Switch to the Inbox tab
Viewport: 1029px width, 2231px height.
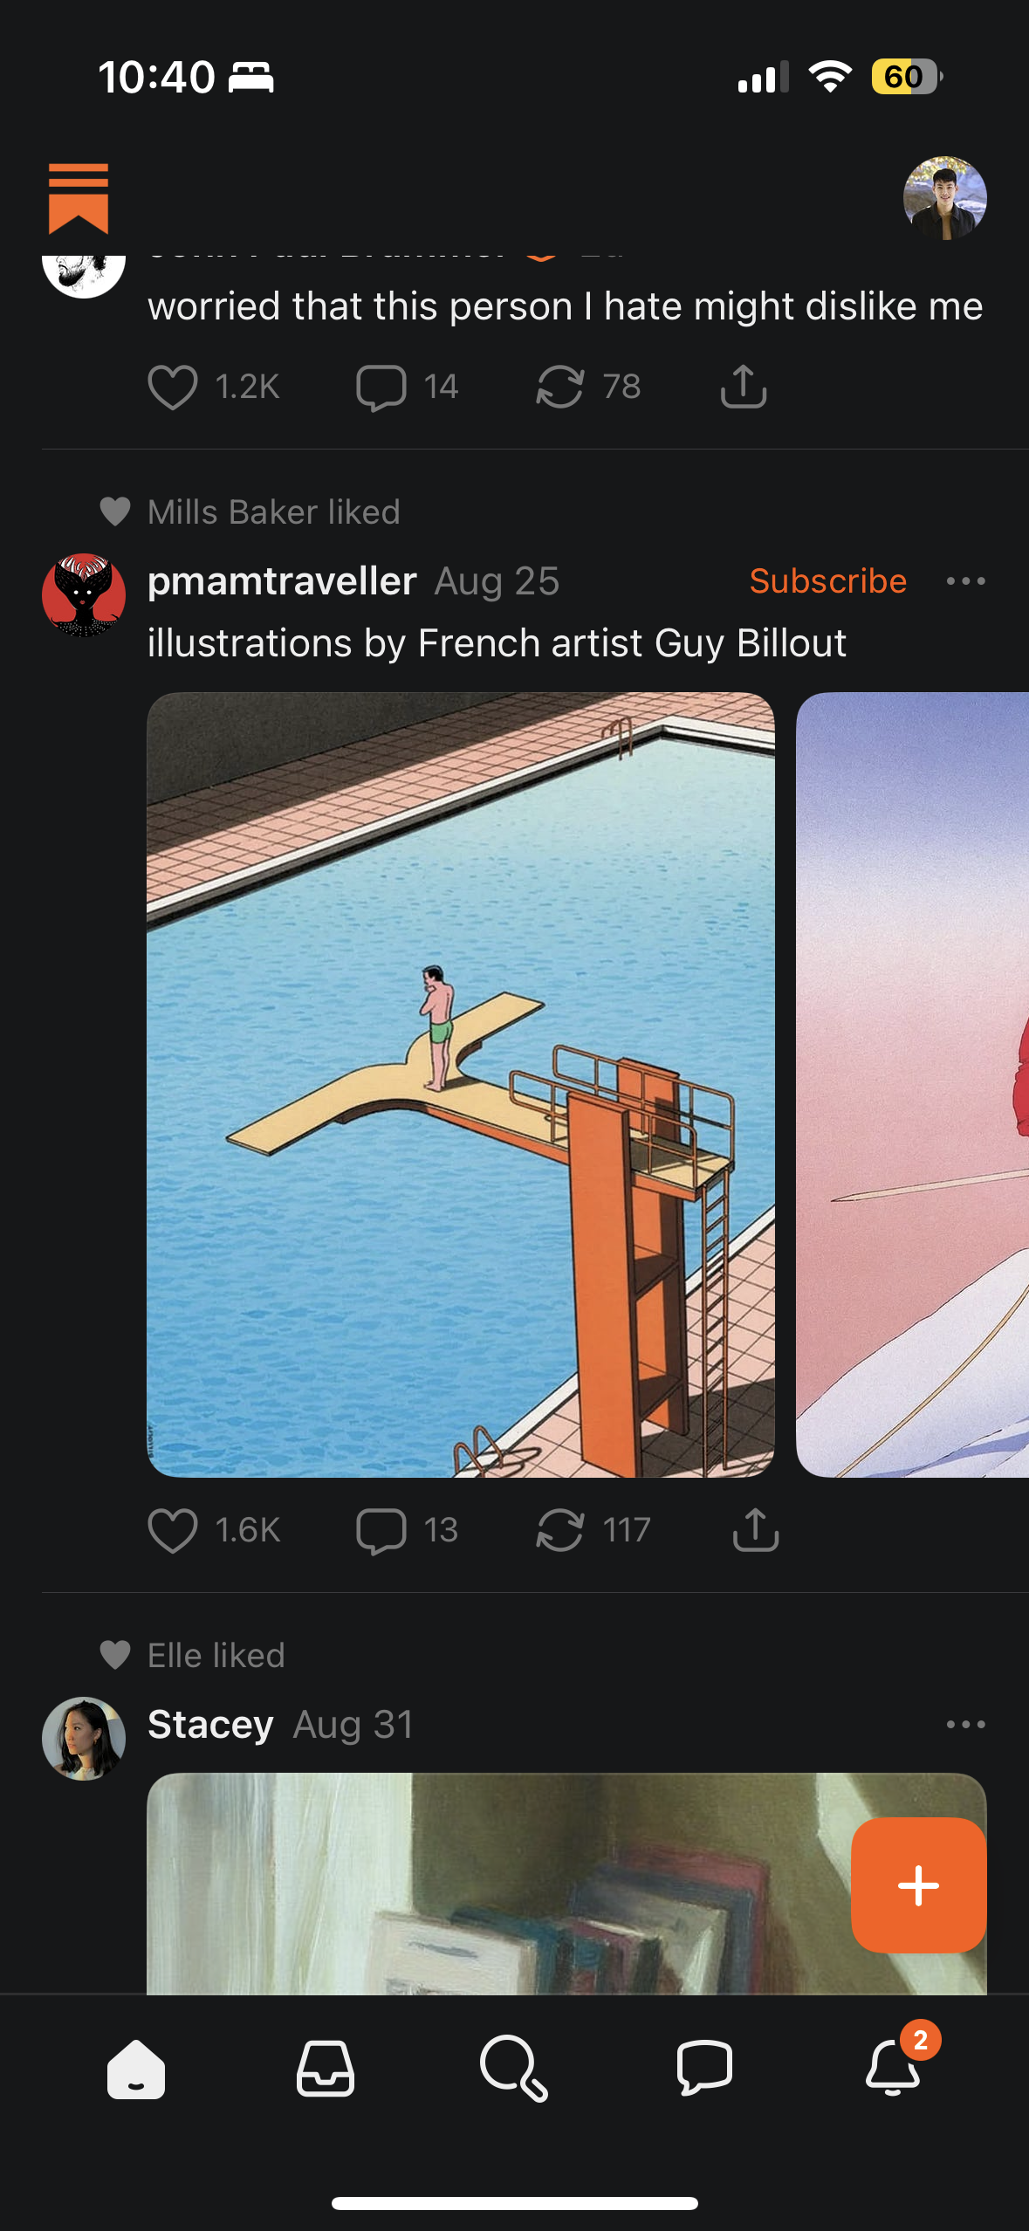click(x=326, y=2069)
